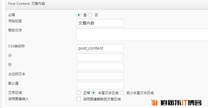Image resolution: width=208 pixels, height=108 pixels.
Task: Click the 列 input field
Action: [100, 67]
